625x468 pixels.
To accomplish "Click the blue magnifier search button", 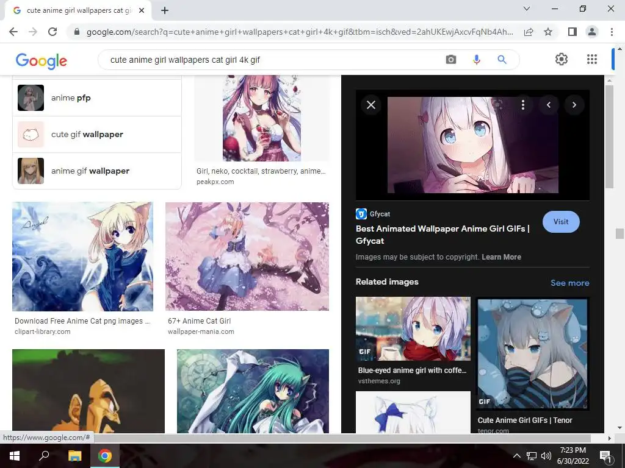I will point(502,60).
